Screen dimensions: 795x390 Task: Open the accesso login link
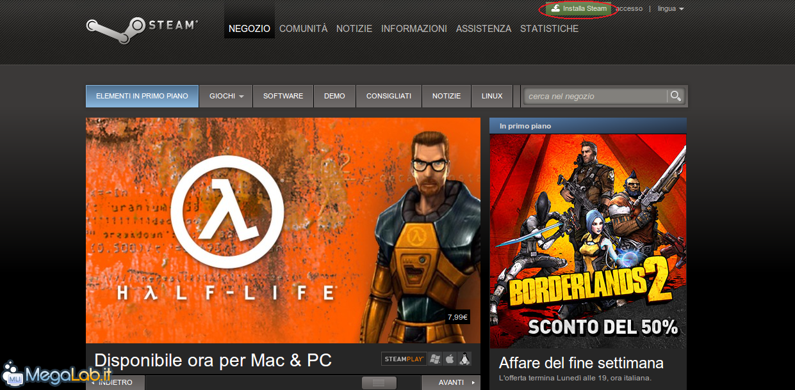tap(629, 9)
